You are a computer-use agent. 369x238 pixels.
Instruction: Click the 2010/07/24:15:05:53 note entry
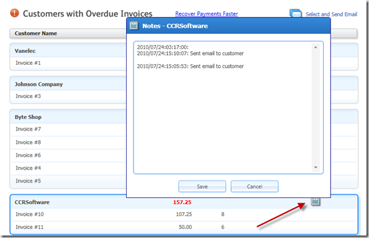coord(190,66)
